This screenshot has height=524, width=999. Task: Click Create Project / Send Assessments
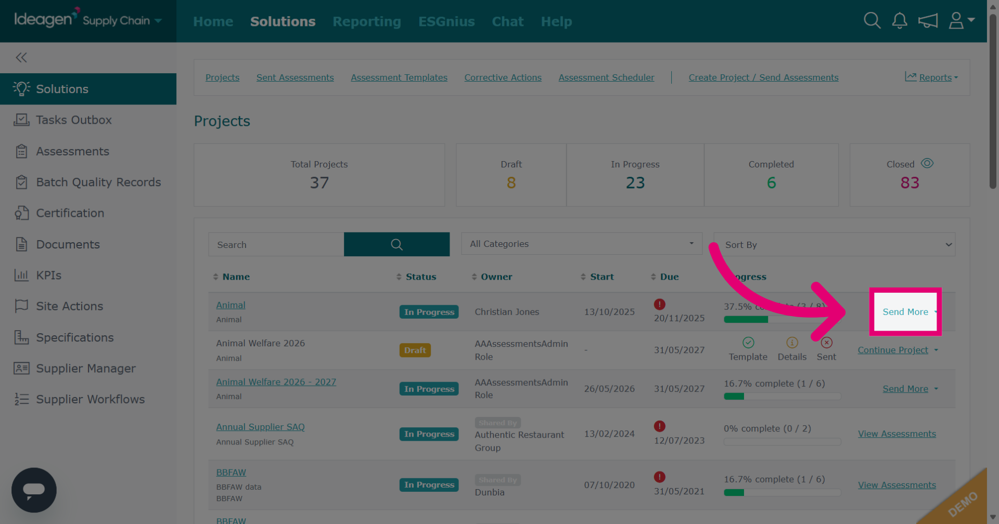point(763,77)
